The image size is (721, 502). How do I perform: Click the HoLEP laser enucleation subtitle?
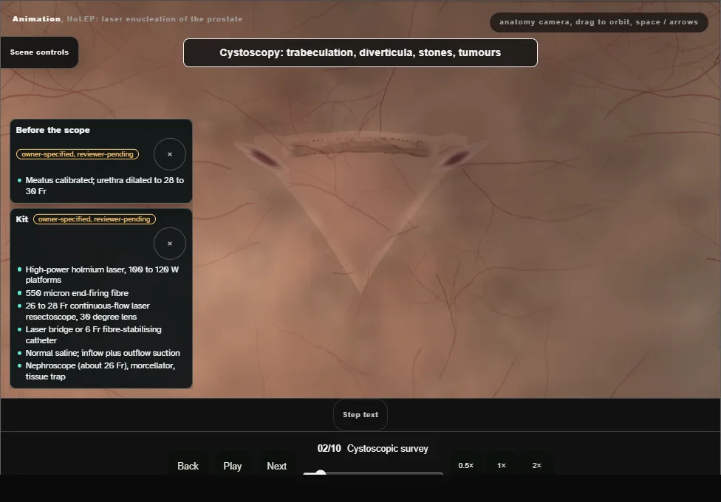point(154,19)
